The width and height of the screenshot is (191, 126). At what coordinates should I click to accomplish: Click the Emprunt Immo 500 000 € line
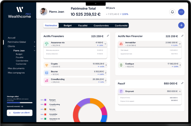(149, 98)
